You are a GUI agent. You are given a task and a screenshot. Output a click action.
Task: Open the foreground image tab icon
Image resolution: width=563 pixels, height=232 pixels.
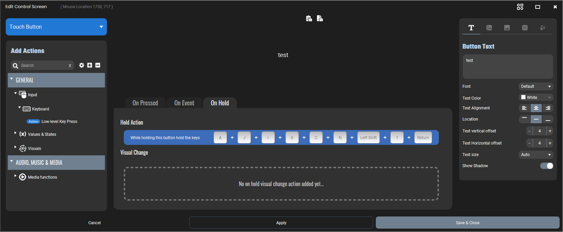point(489,28)
